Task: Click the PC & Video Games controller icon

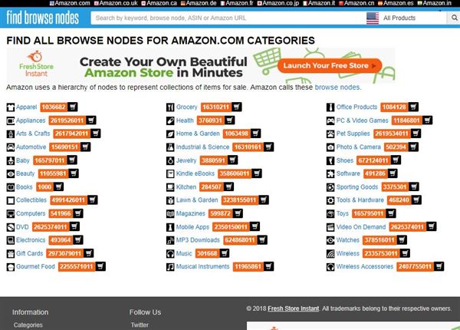Action: (330, 120)
